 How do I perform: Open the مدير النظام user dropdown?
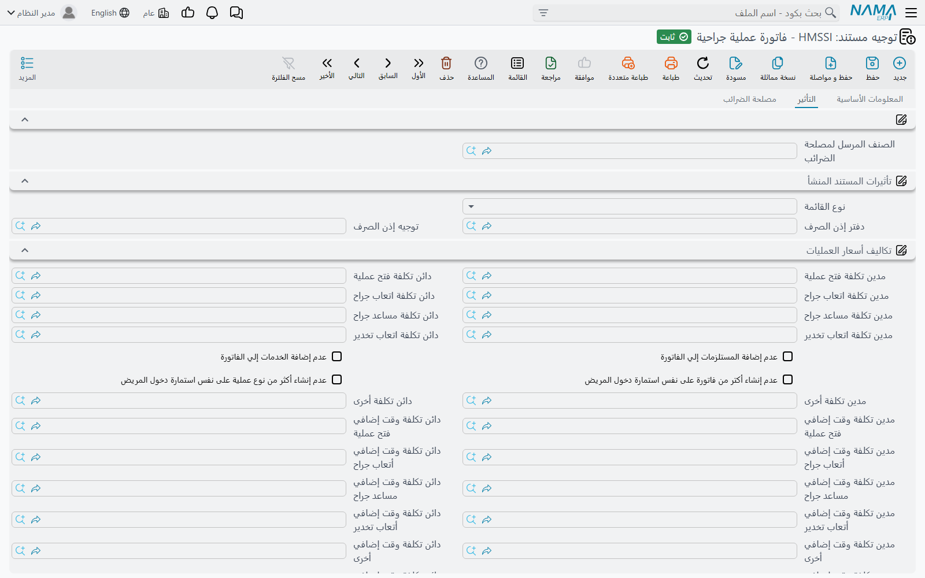[x=41, y=13]
